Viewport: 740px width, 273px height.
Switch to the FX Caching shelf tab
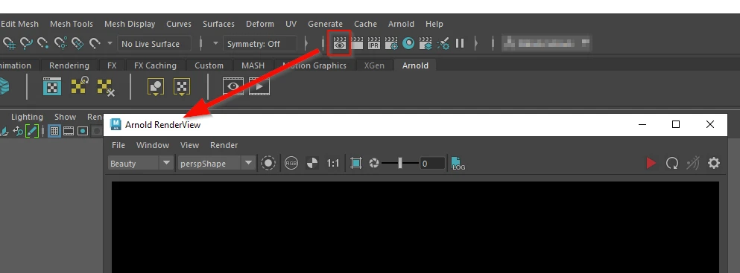coord(155,65)
